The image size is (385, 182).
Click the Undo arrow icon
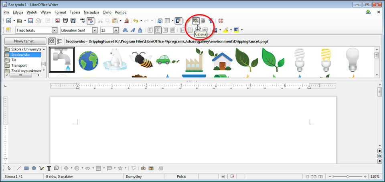[x=136, y=21]
